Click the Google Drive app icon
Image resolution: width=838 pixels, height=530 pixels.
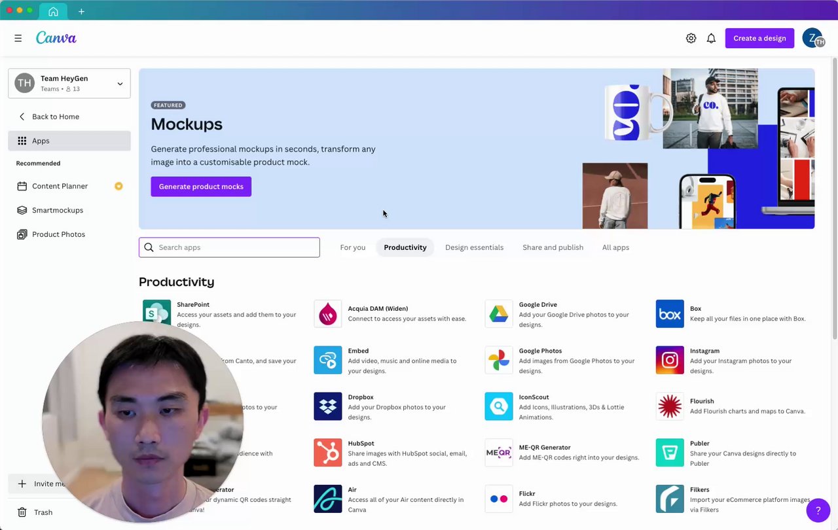(498, 313)
